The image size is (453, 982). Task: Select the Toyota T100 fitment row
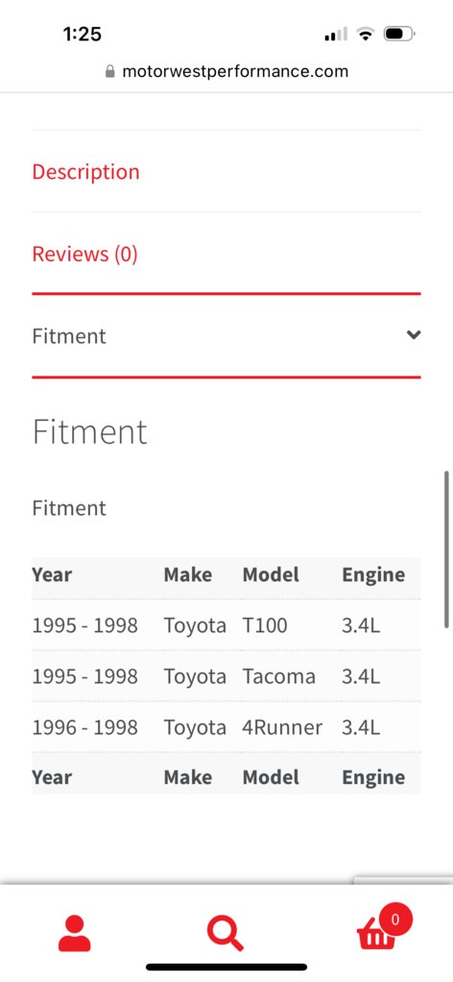pos(226,625)
